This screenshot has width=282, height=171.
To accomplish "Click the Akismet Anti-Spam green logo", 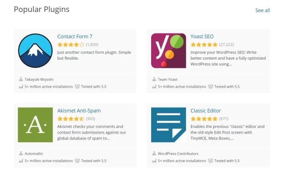I will point(35,125).
